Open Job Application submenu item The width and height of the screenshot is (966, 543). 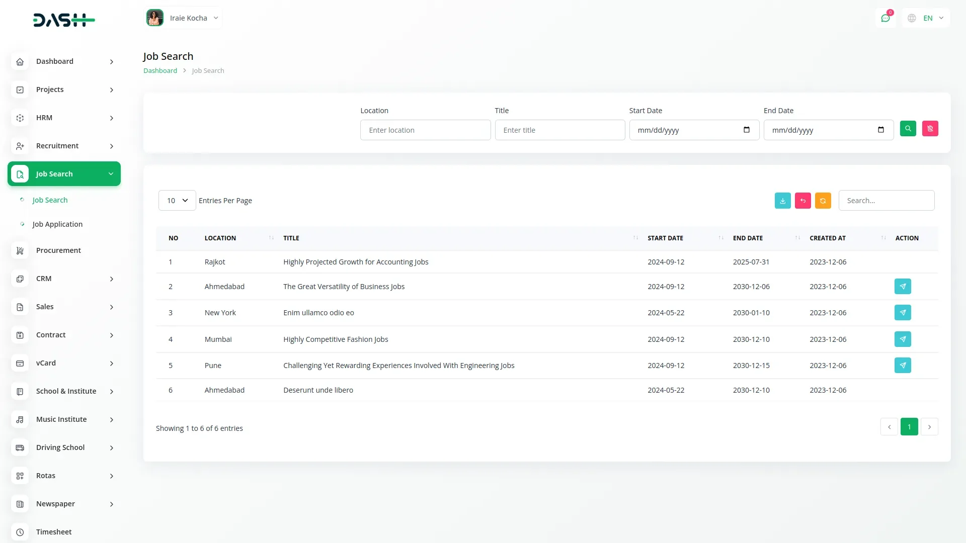(x=57, y=224)
